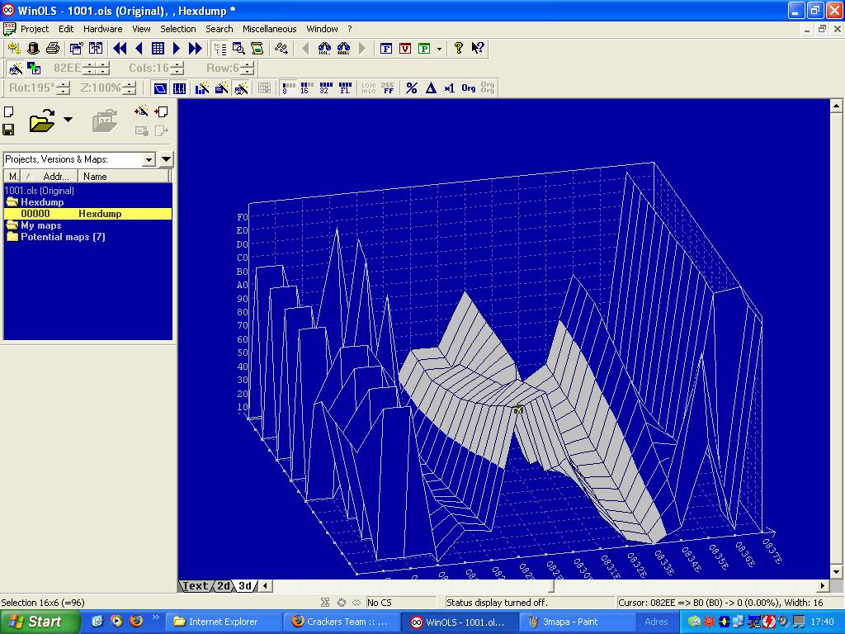This screenshot has height=634, width=845.
Task: Click the Start button on the taskbar
Action: point(40,622)
